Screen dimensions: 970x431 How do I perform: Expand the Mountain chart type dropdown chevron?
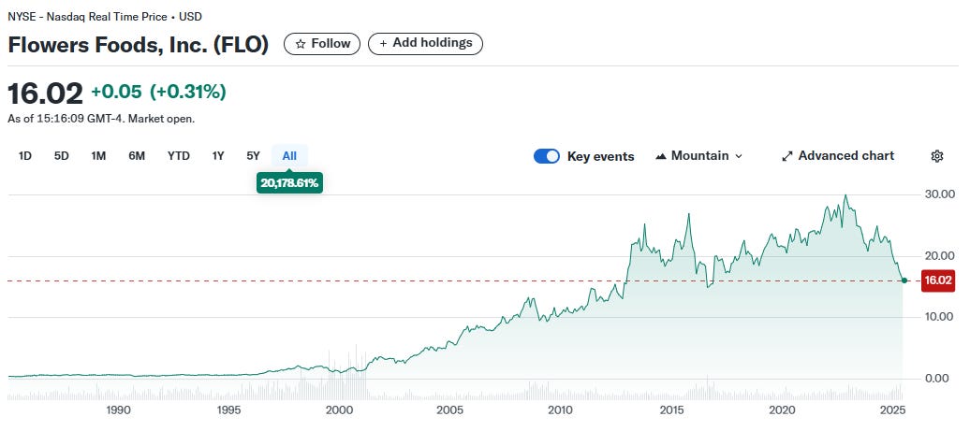(738, 156)
